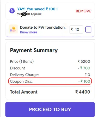99x117 pixels.
Task: Click the green -₹700 discount value
Action: [x=84, y=68]
